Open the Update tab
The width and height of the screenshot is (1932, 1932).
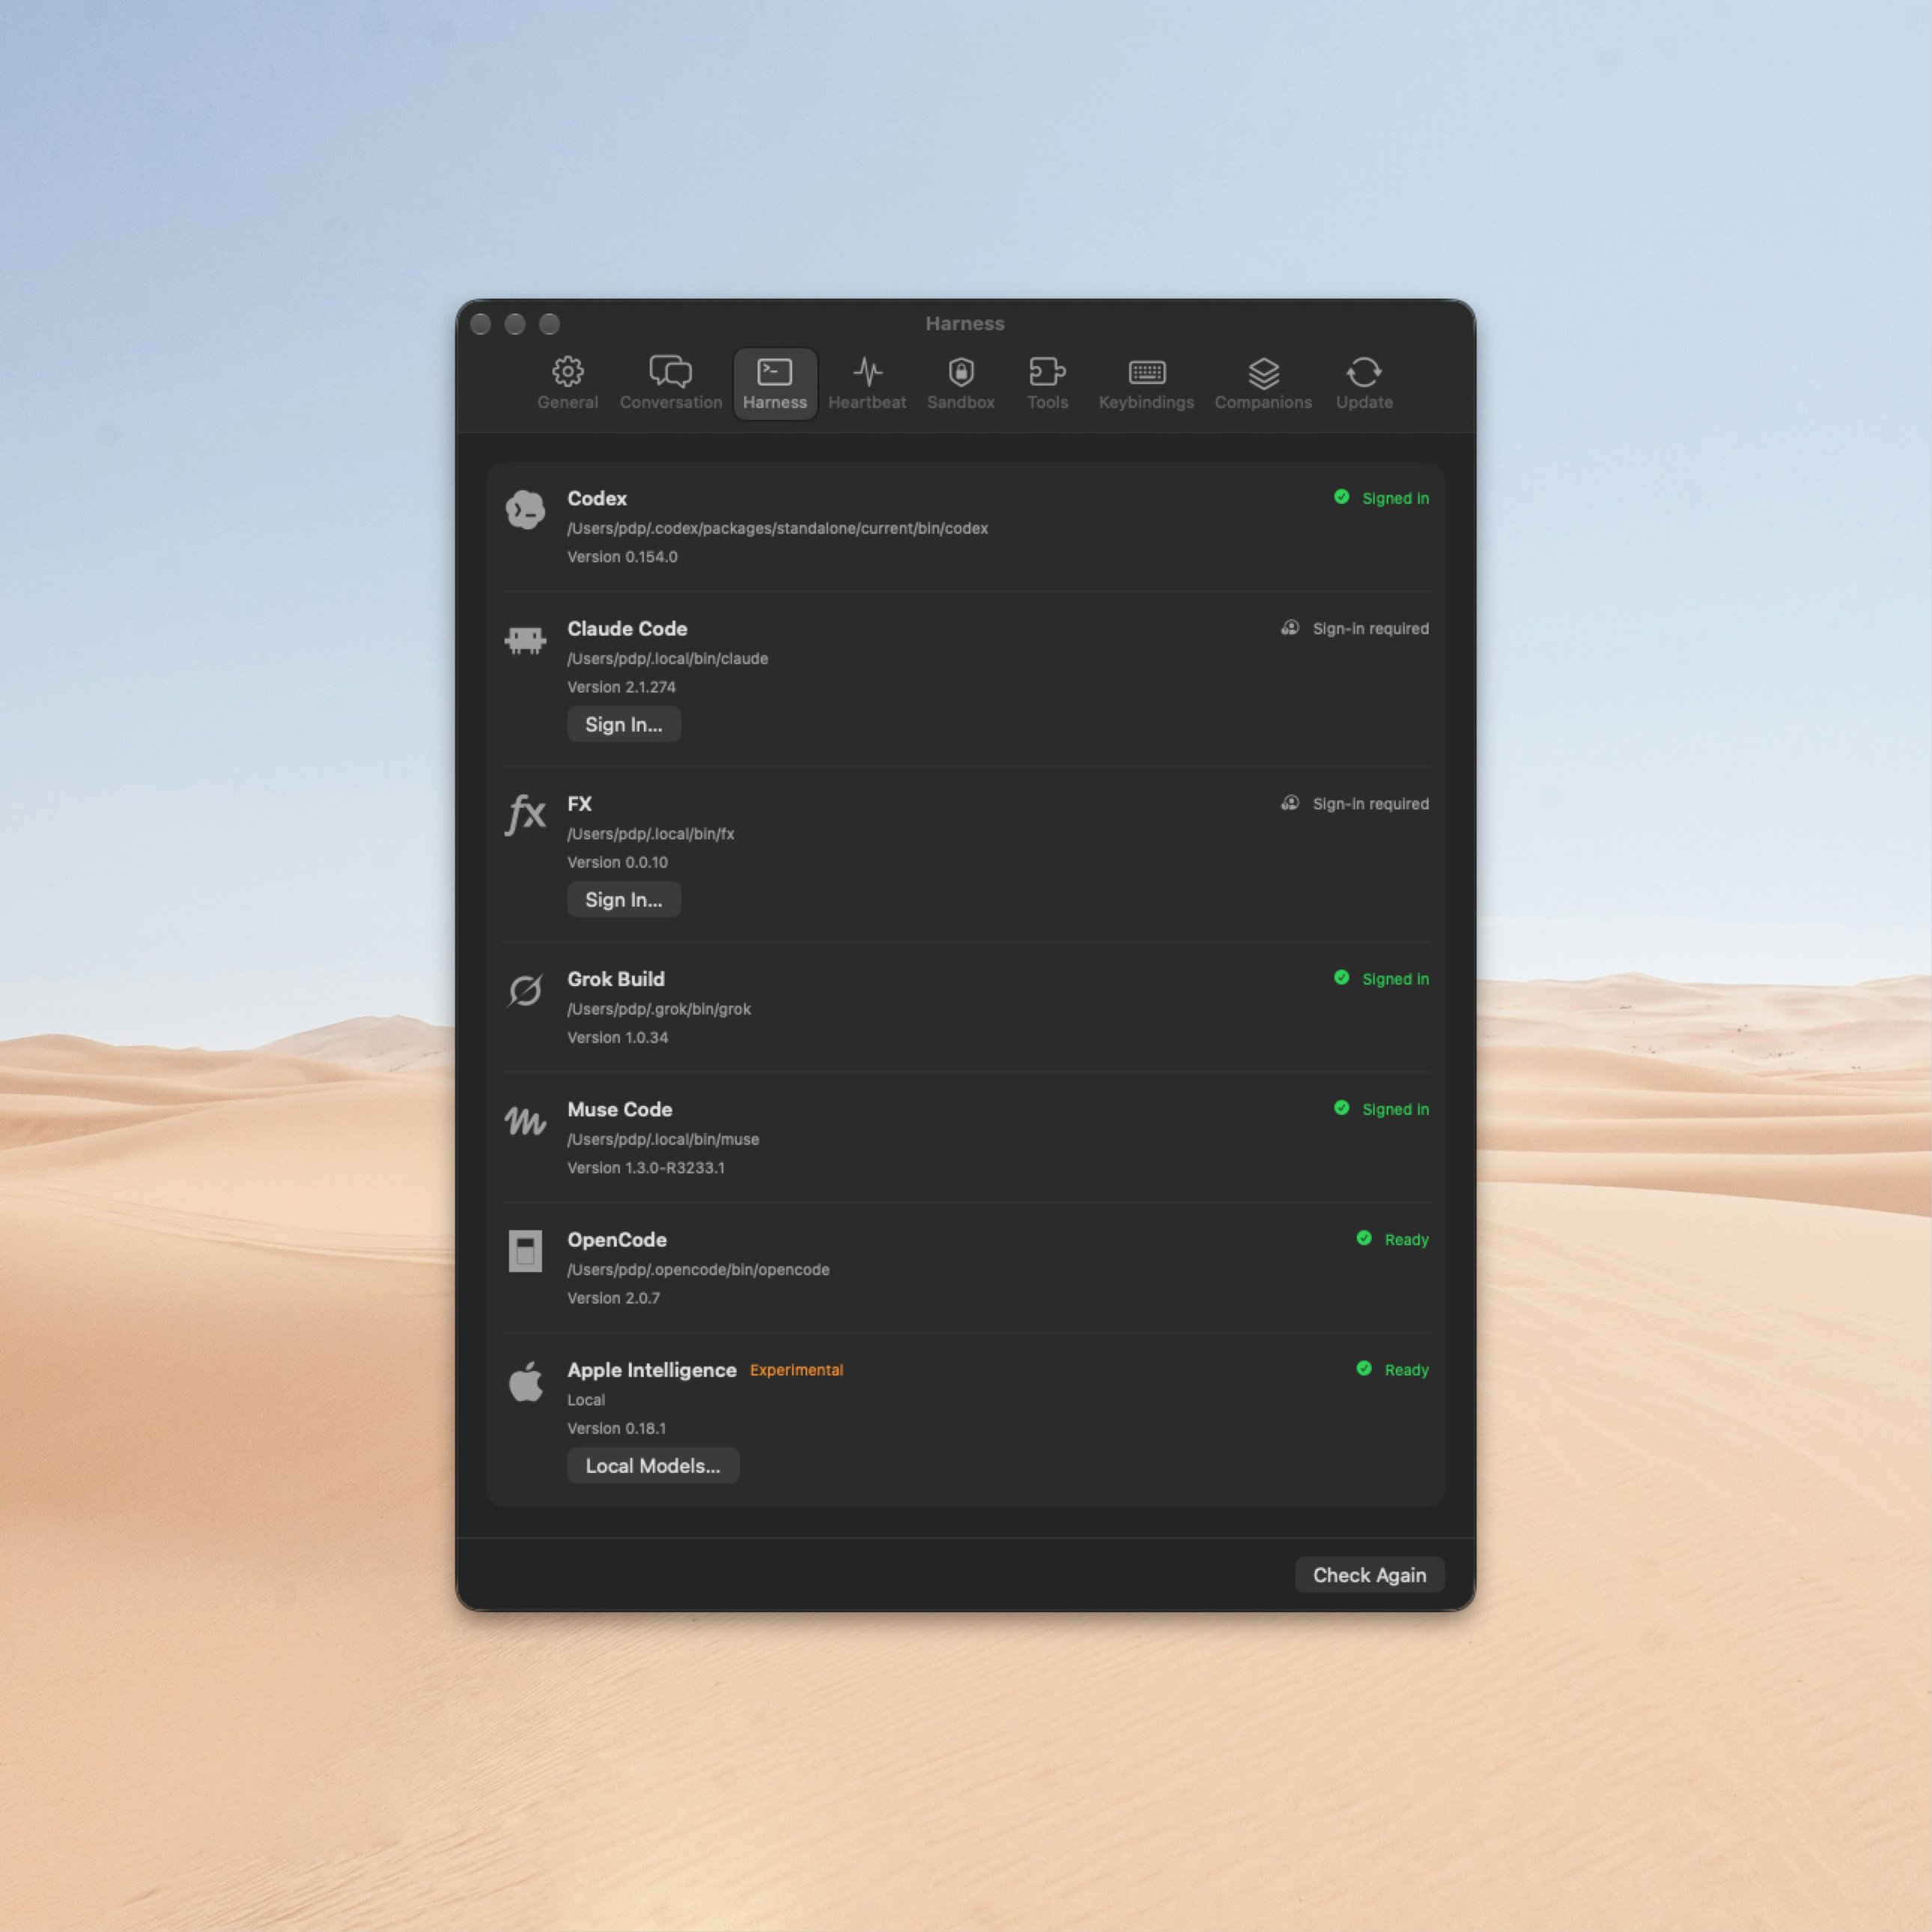[1364, 383]
